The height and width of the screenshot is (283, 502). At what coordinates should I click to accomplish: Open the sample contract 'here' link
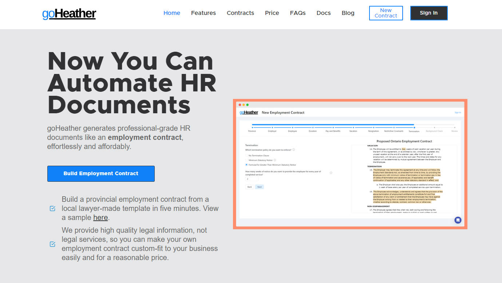pyautogui.click(x=100, y=218)
